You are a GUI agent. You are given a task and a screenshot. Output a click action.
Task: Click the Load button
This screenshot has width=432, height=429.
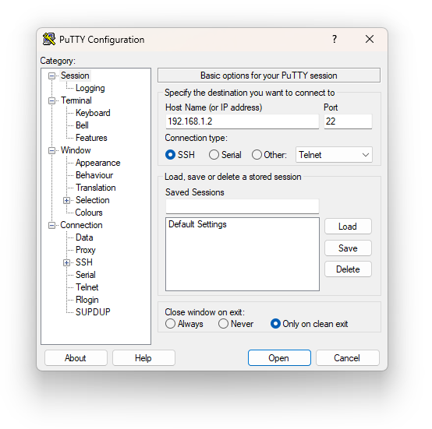(x=348, y=227)
